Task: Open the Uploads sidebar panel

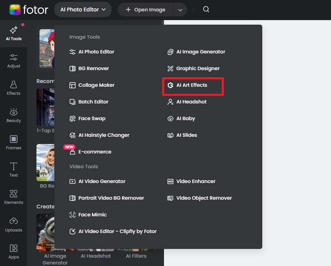Action: tap(14, 224)
